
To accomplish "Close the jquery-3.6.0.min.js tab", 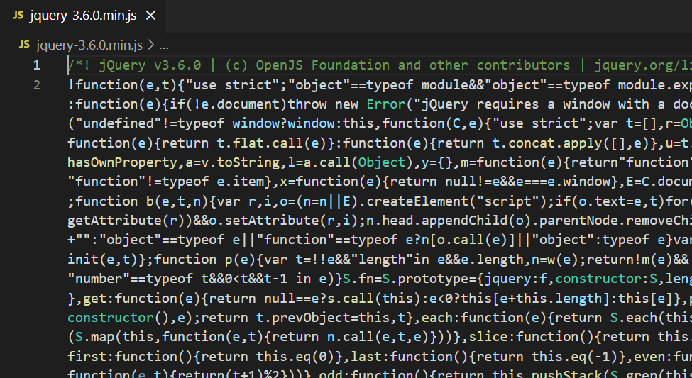I will pos(151,16).
